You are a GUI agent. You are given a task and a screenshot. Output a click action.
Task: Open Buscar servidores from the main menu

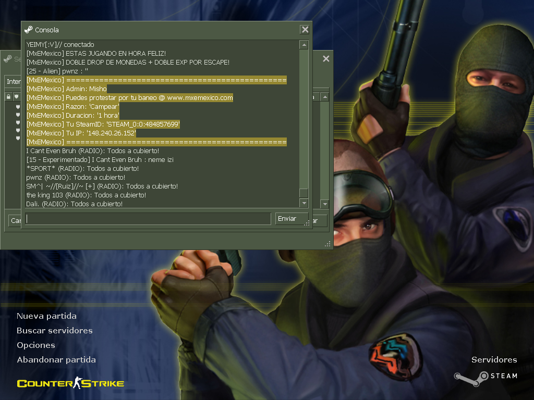[x=54, y=331]
